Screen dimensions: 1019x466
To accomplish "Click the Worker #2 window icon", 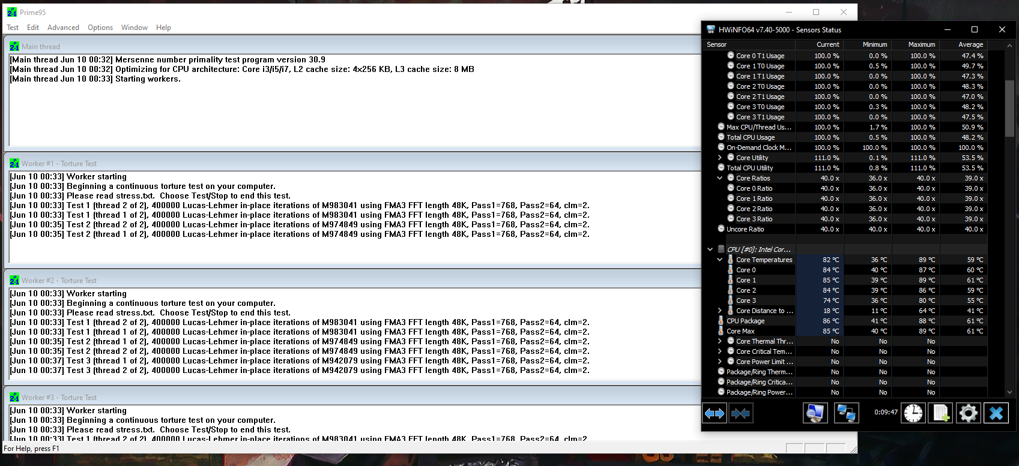I will click(x=14, y=280).
